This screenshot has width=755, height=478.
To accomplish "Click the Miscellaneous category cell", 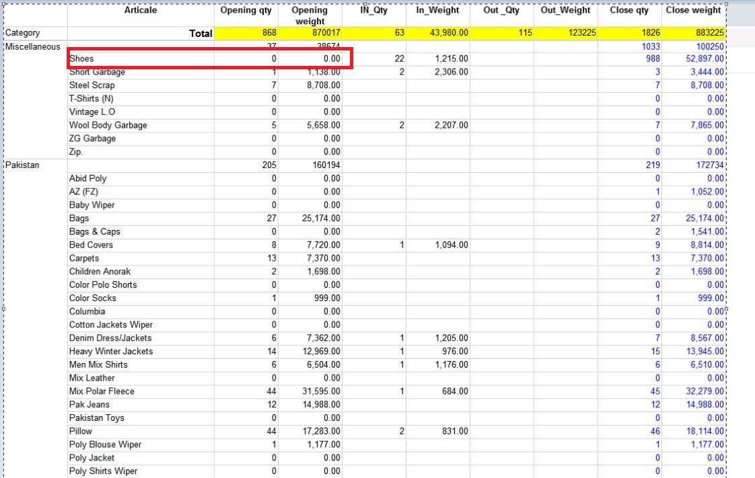I will [33, 46].
